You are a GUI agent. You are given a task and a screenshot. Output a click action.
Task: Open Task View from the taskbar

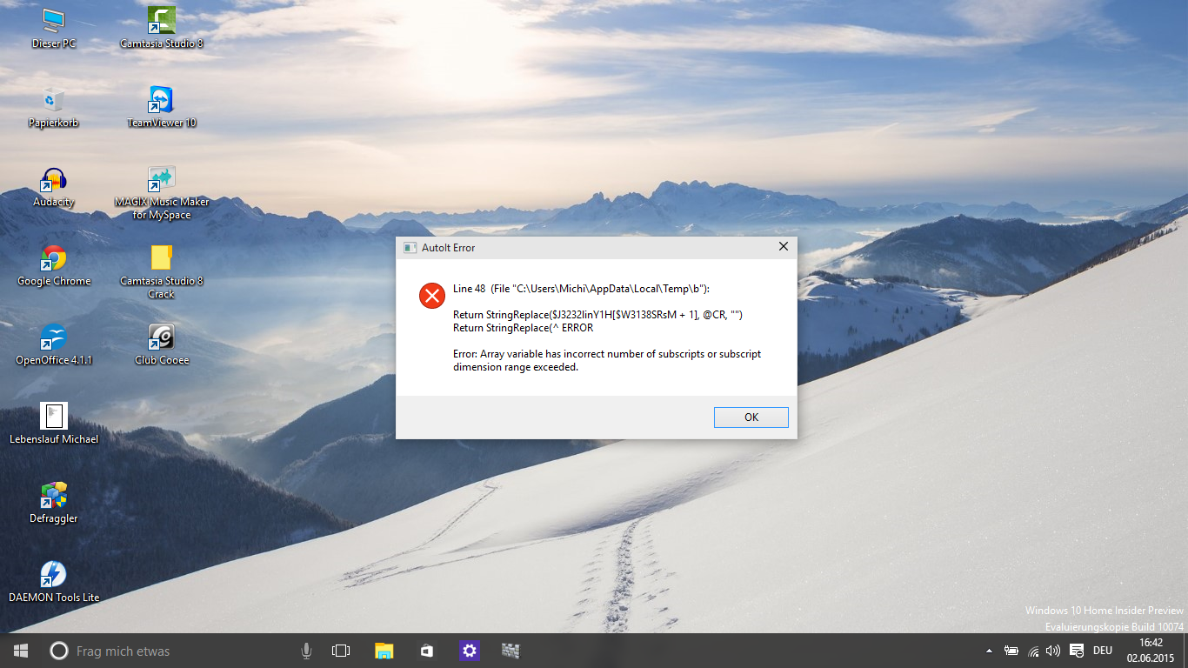point(341,651)
